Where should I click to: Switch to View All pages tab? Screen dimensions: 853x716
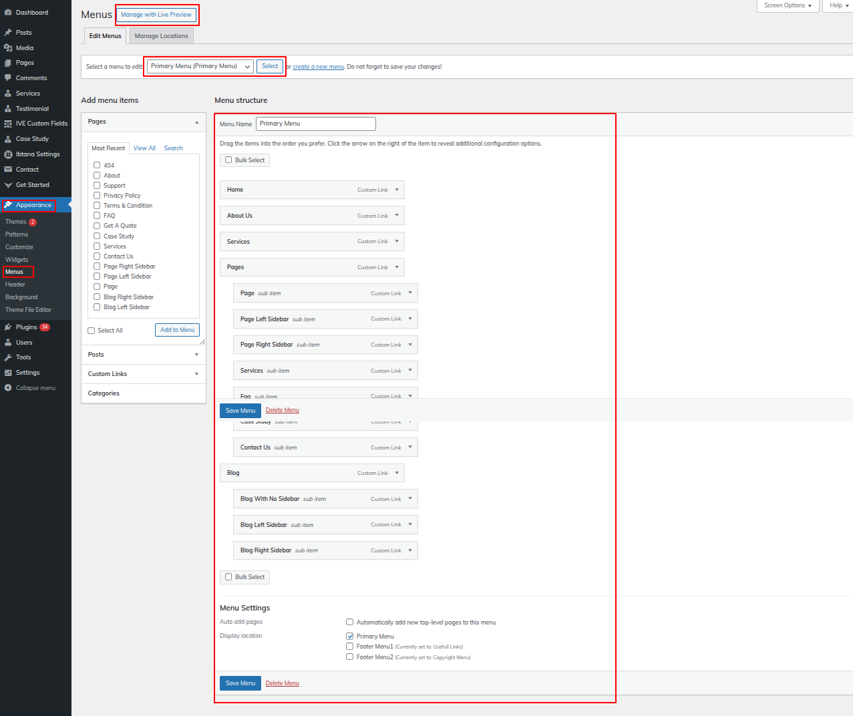(x=144, y=148)
